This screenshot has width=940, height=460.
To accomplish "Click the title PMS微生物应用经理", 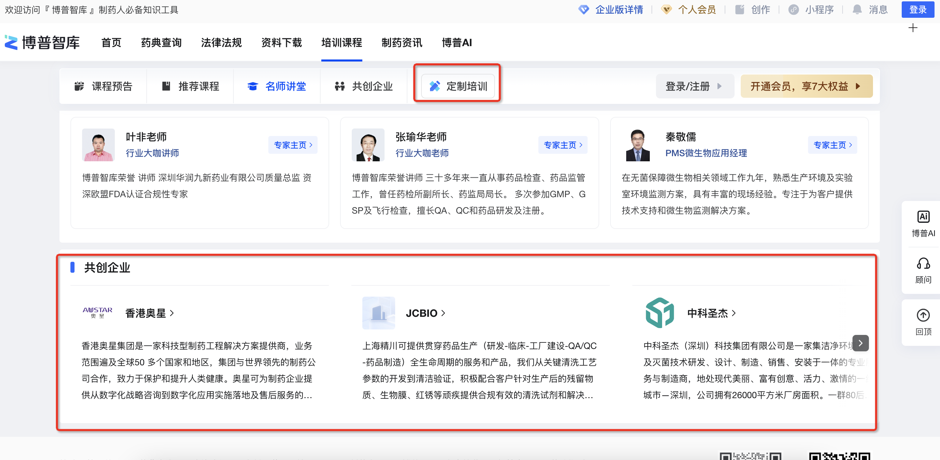I will [x=706, y=153].
